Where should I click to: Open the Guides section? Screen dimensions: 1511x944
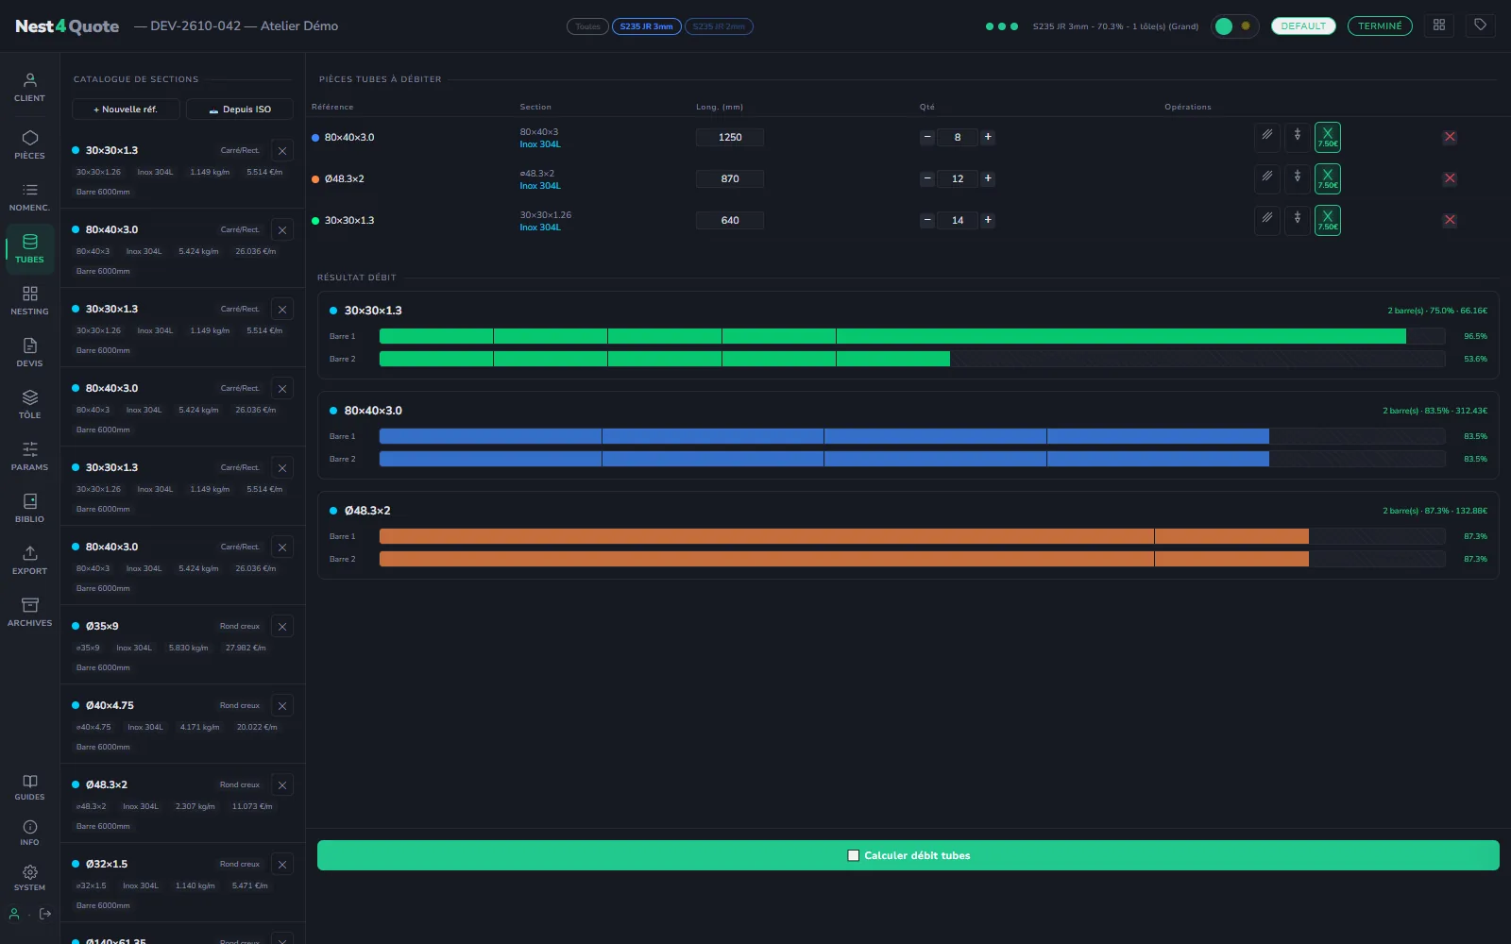(29, 786)
